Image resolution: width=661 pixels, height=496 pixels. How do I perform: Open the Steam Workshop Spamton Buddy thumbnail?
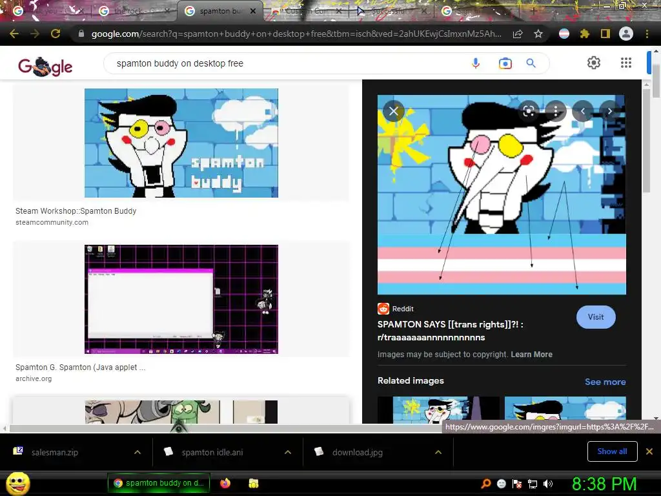point(181,143)
